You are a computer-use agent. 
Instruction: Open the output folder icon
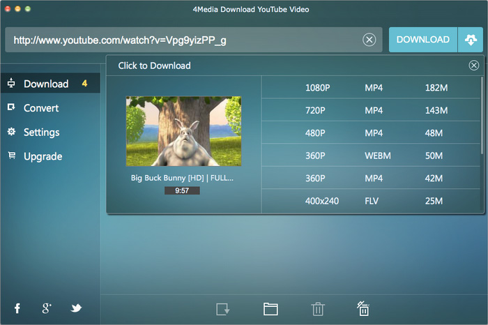(270, 309)
